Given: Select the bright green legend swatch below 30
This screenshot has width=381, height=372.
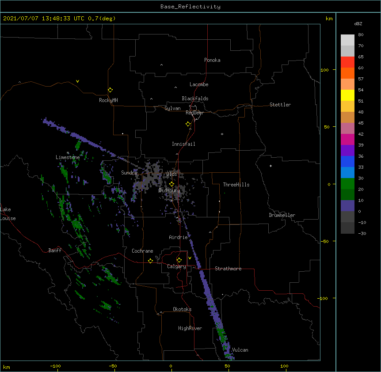Looking at the screenshot, I should coord(347,184).
